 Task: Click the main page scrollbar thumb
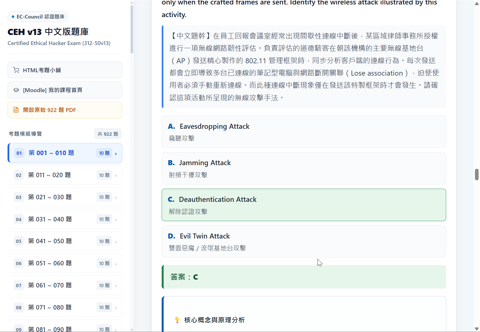[477, 174]
